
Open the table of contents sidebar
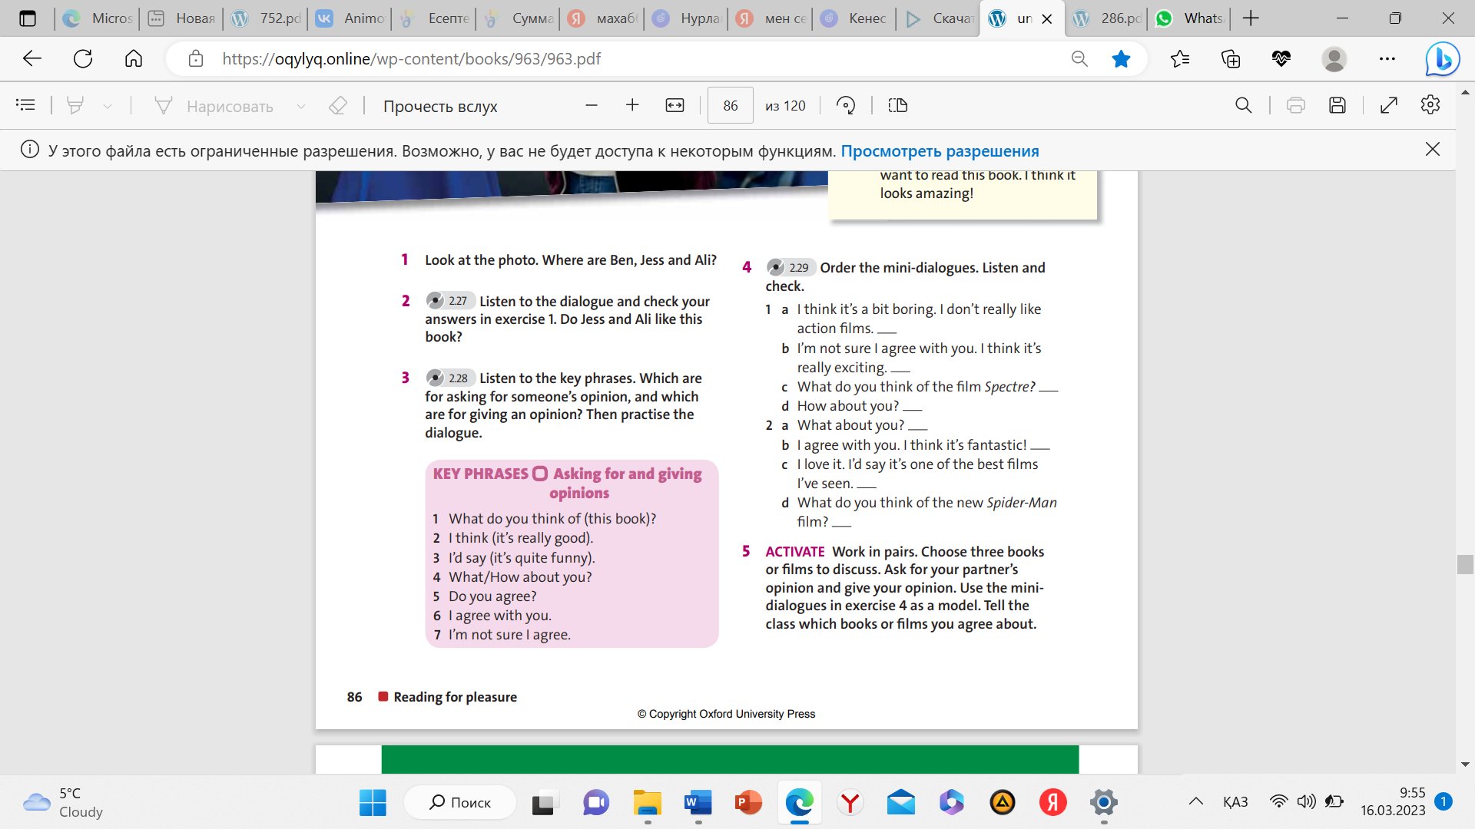click(x=25, y=105)
